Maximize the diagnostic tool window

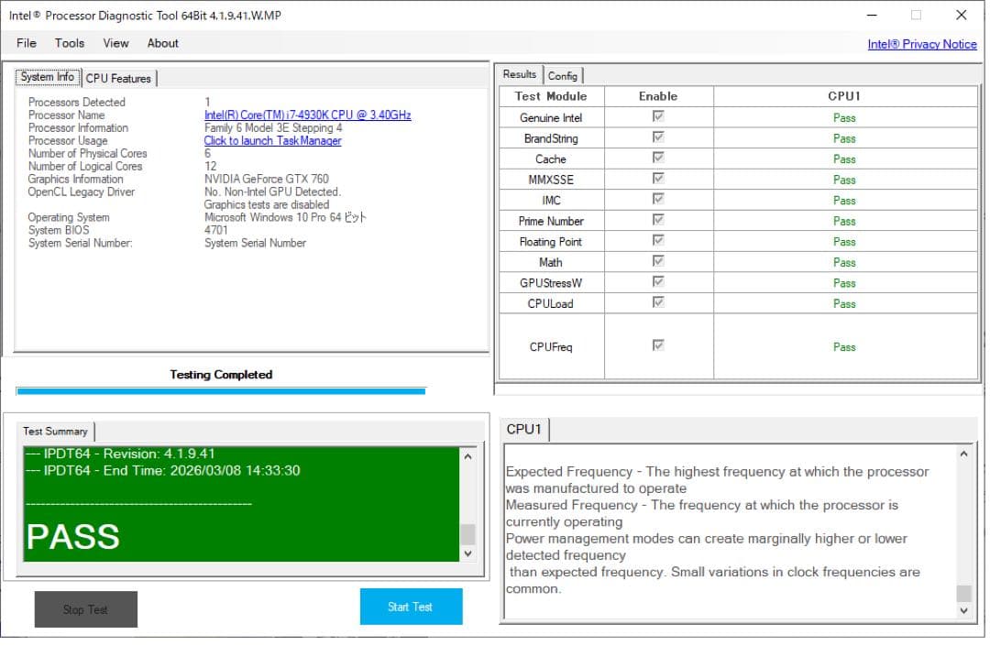coord(916,15)
